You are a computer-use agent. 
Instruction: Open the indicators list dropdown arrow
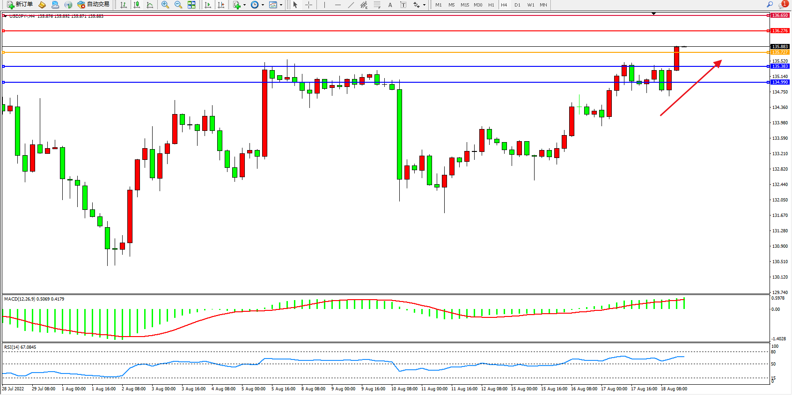click(x=244, y=5)
